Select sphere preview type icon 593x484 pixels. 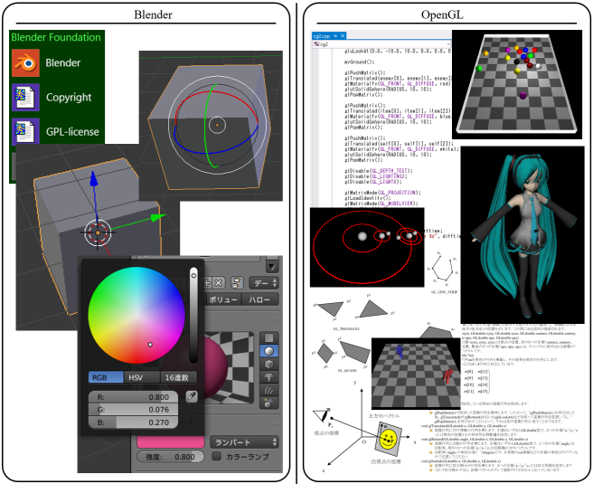(x=268, y=351)
